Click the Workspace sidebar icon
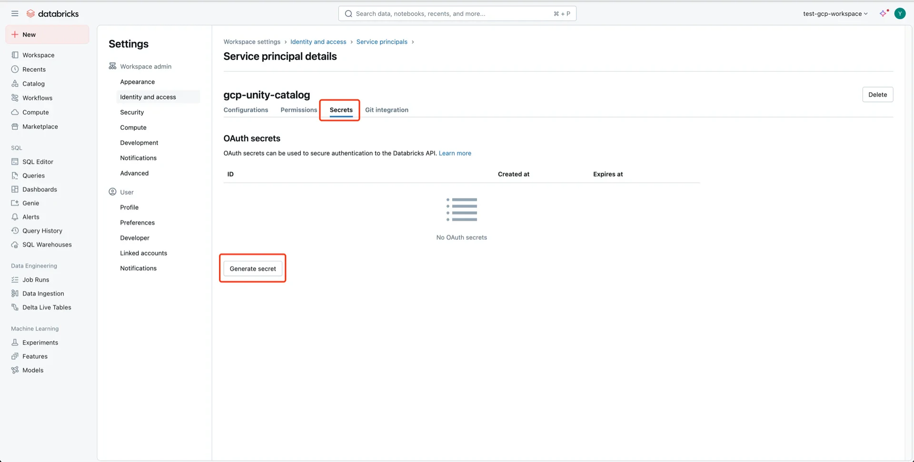The image size is (914, 462). click(15, 55)
